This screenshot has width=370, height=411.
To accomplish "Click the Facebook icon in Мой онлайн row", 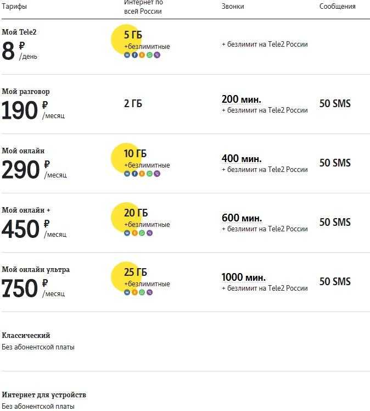I will [x=134, y=174].
